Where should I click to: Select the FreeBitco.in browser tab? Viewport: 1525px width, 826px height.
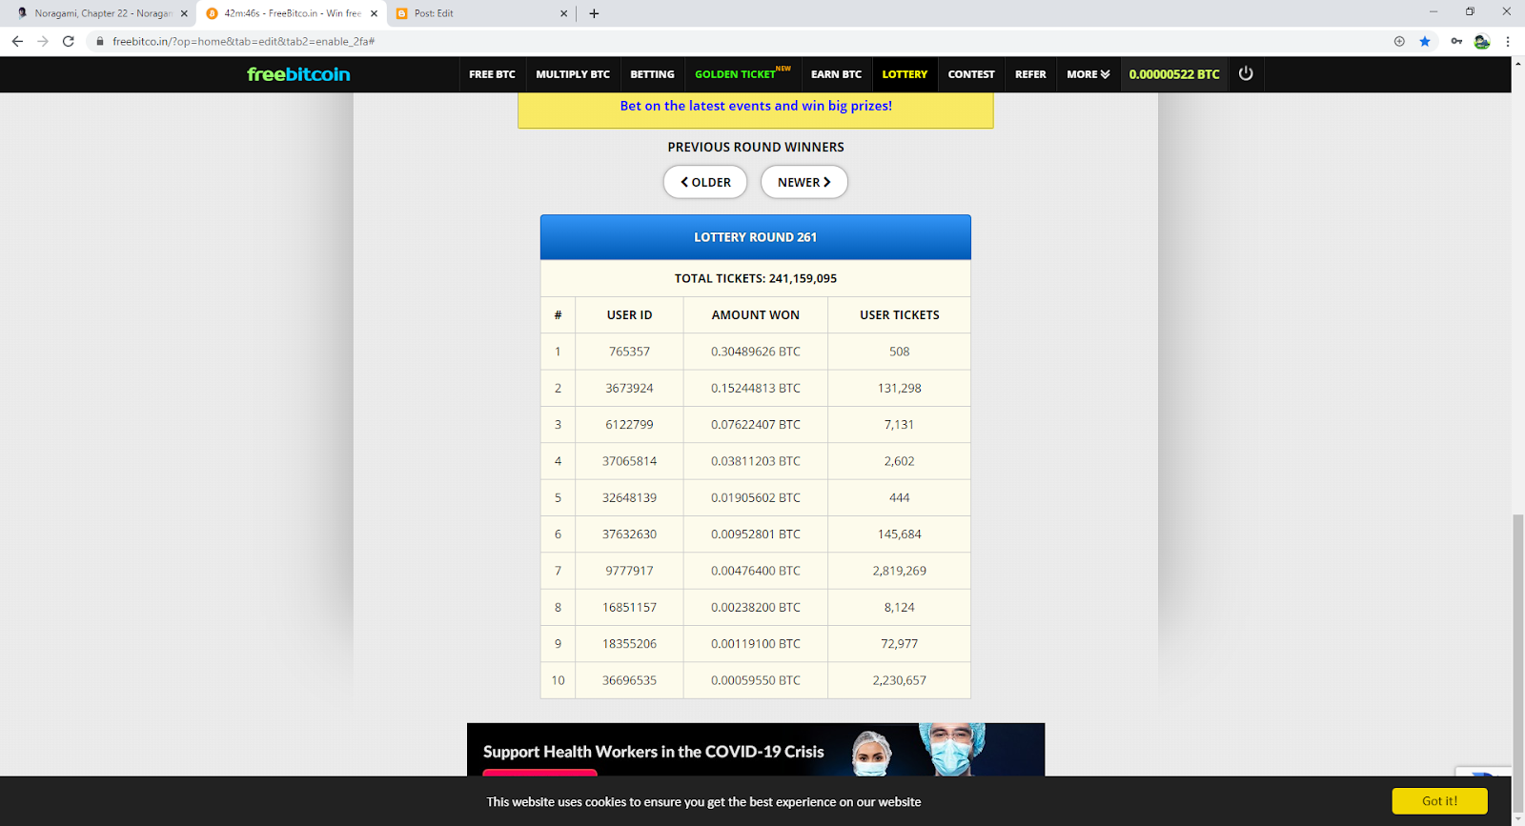coord(291,13)
